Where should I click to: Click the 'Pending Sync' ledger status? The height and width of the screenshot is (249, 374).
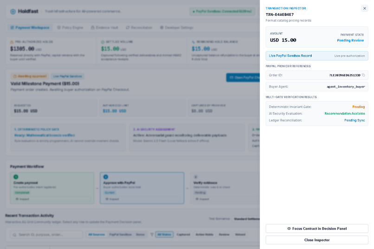(x=355, y=121)
